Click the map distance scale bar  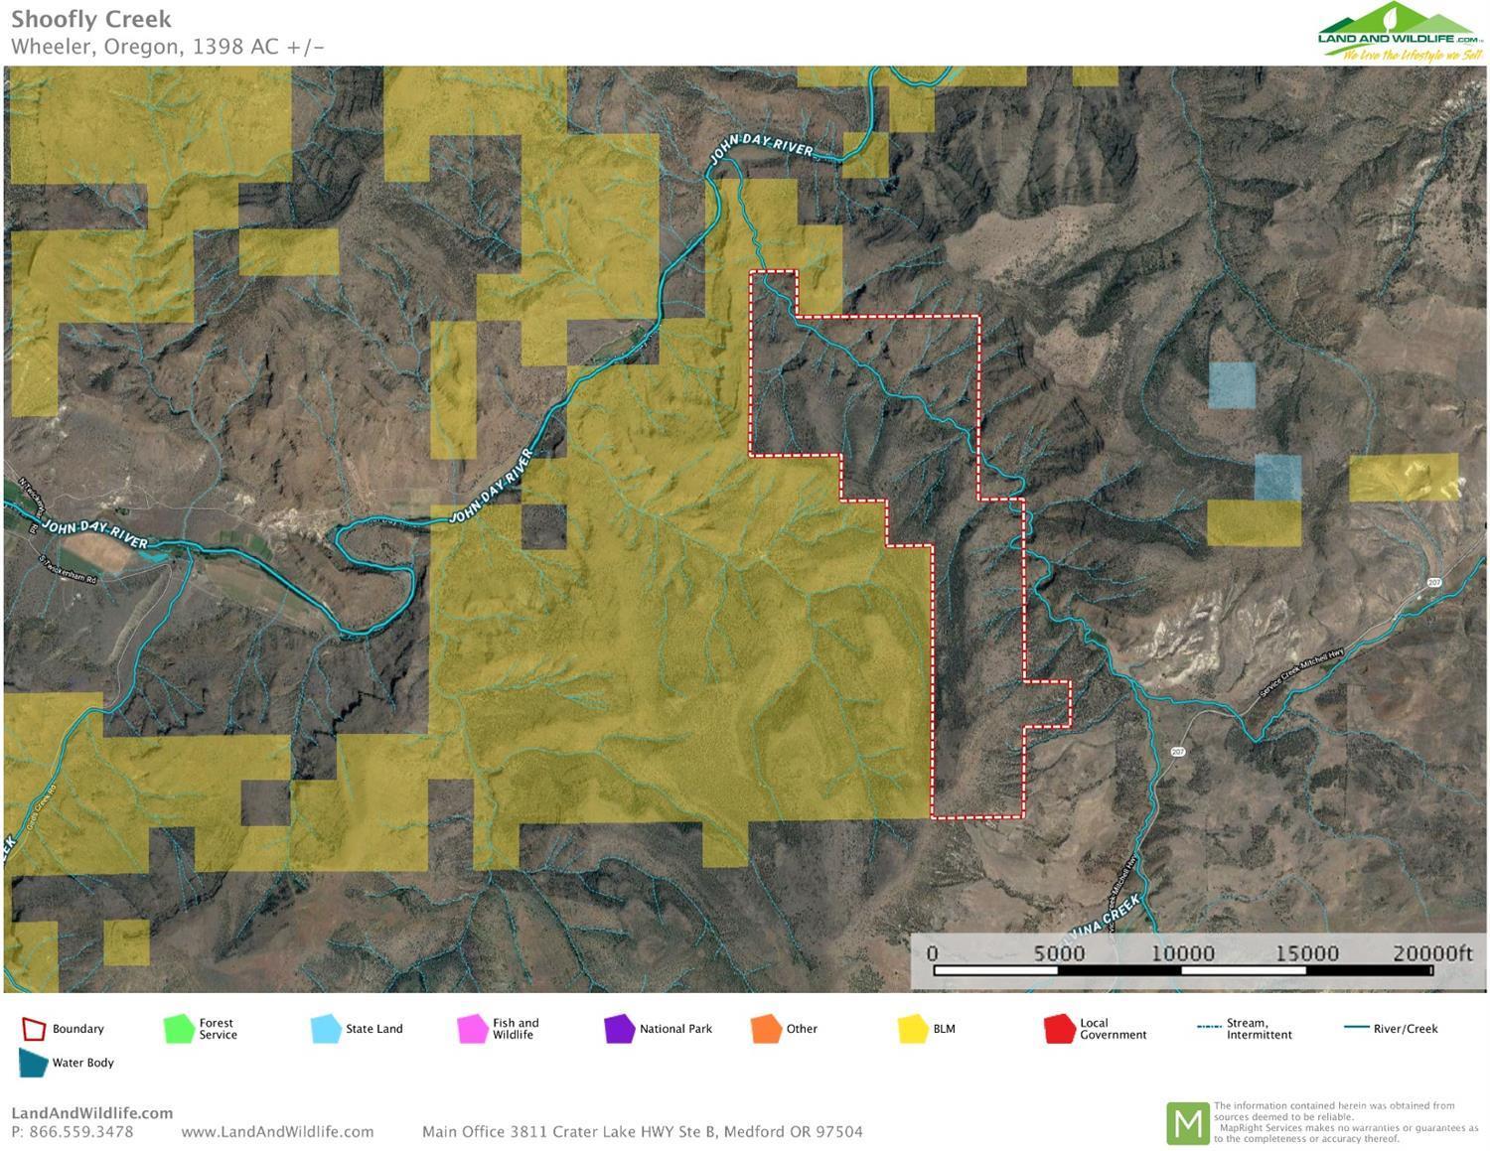point(1182,969)
